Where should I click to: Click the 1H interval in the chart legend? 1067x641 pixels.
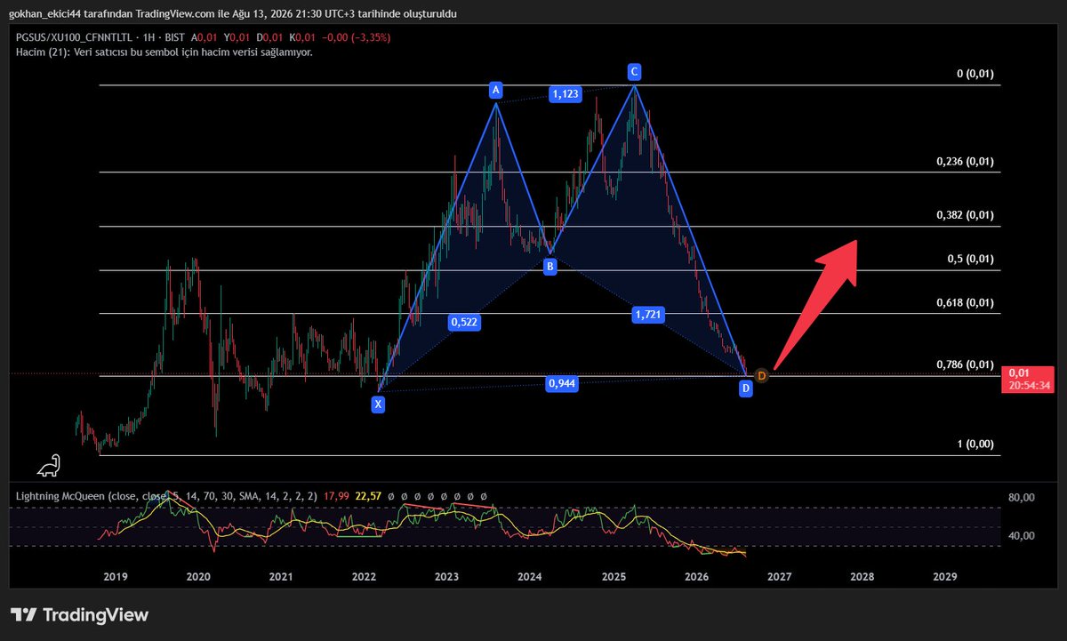(x=148, y=38)
